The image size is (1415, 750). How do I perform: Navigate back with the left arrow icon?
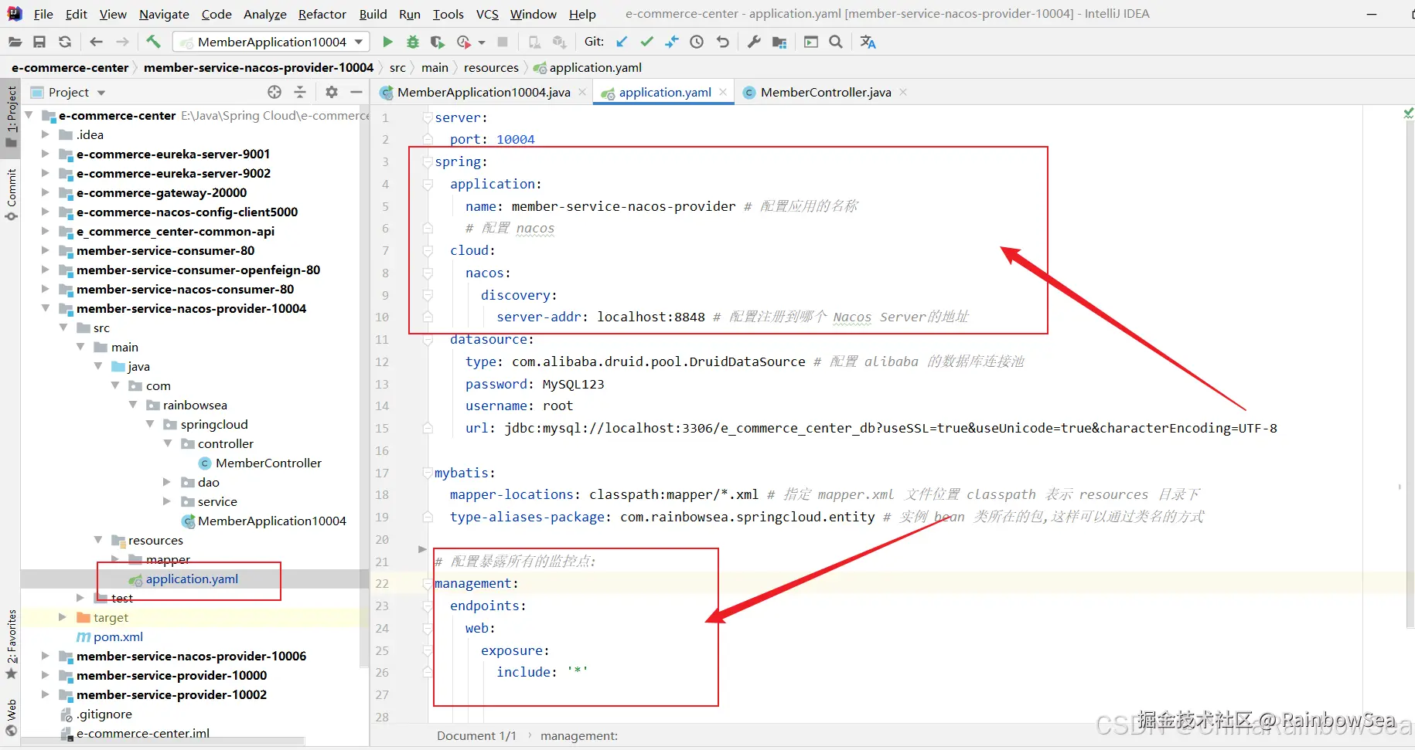click(97, 42)
